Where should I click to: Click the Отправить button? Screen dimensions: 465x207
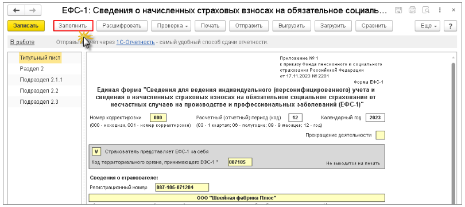249,26
